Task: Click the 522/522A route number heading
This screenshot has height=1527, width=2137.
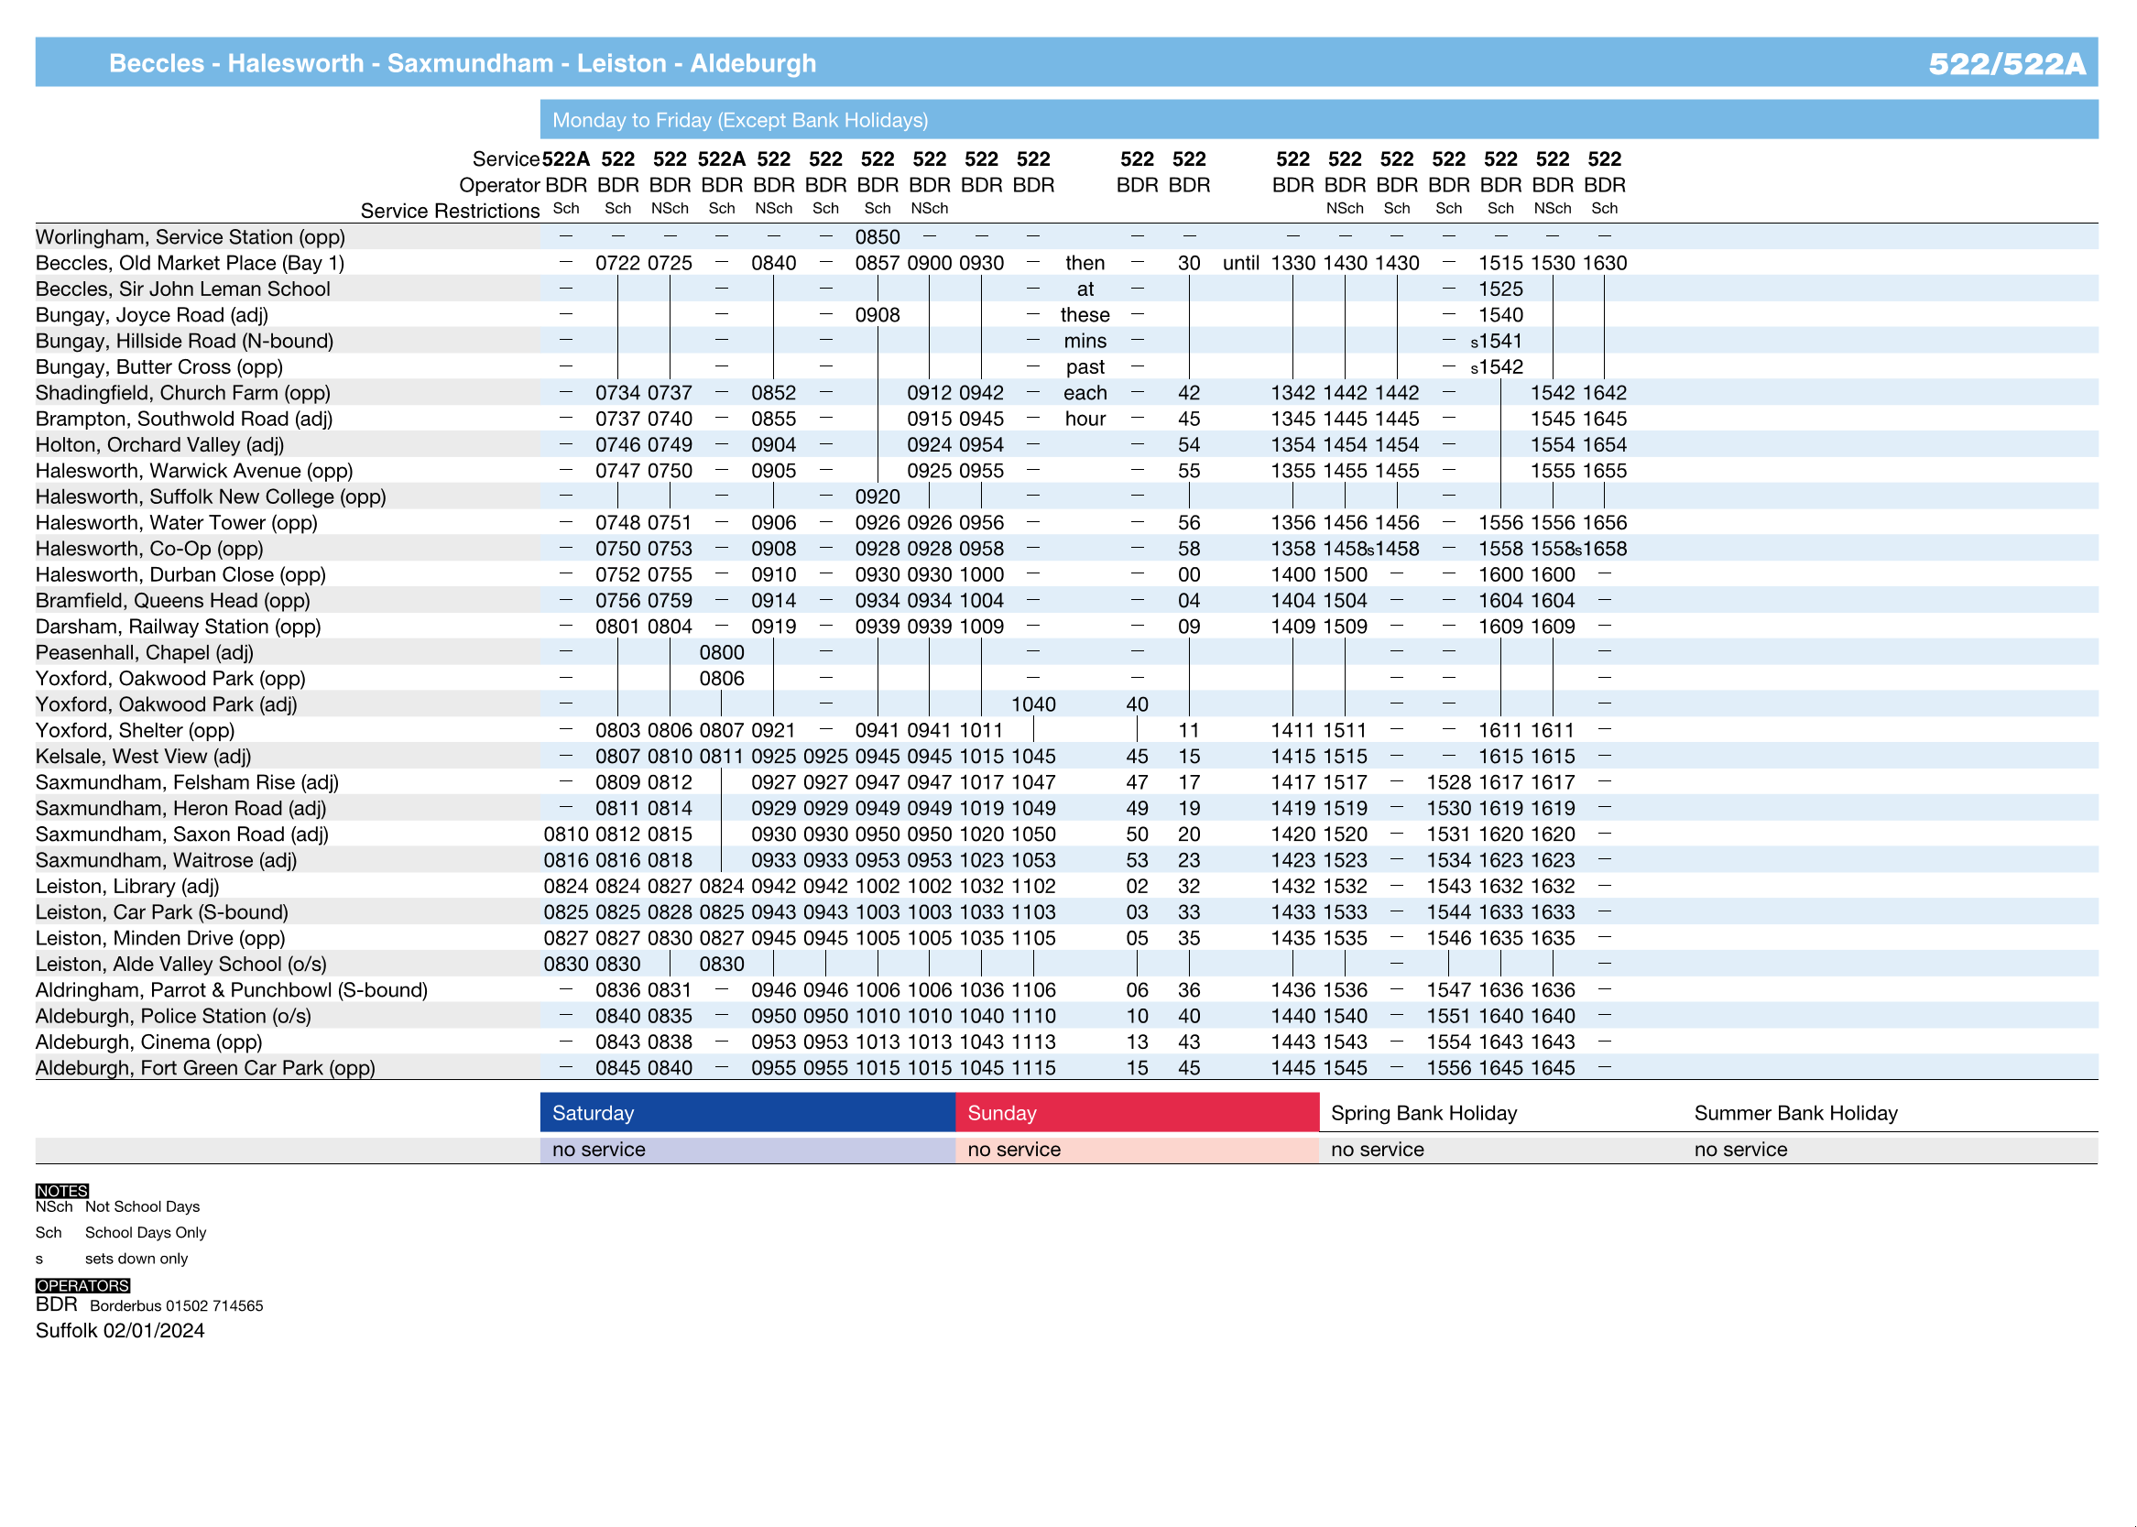Action: click(2006, 63)
